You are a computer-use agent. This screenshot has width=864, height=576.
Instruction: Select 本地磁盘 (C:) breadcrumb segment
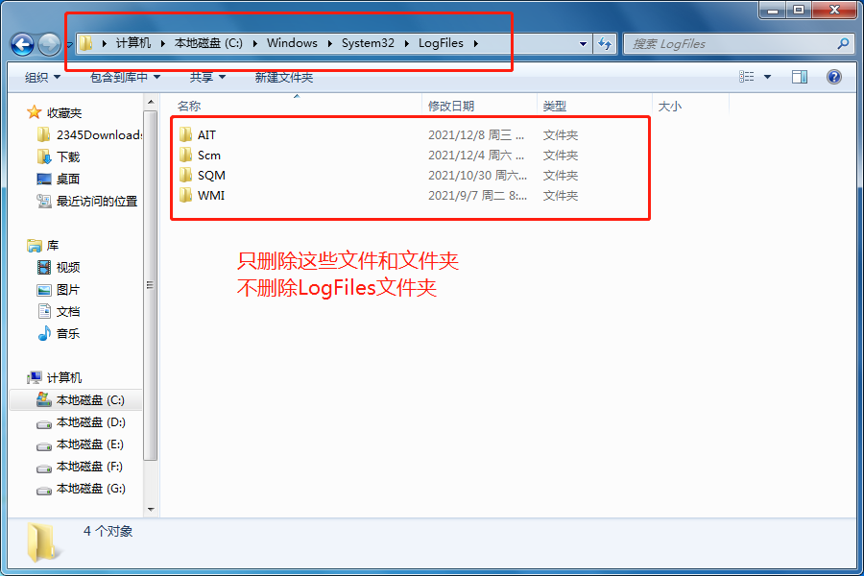tap(209, 43)
